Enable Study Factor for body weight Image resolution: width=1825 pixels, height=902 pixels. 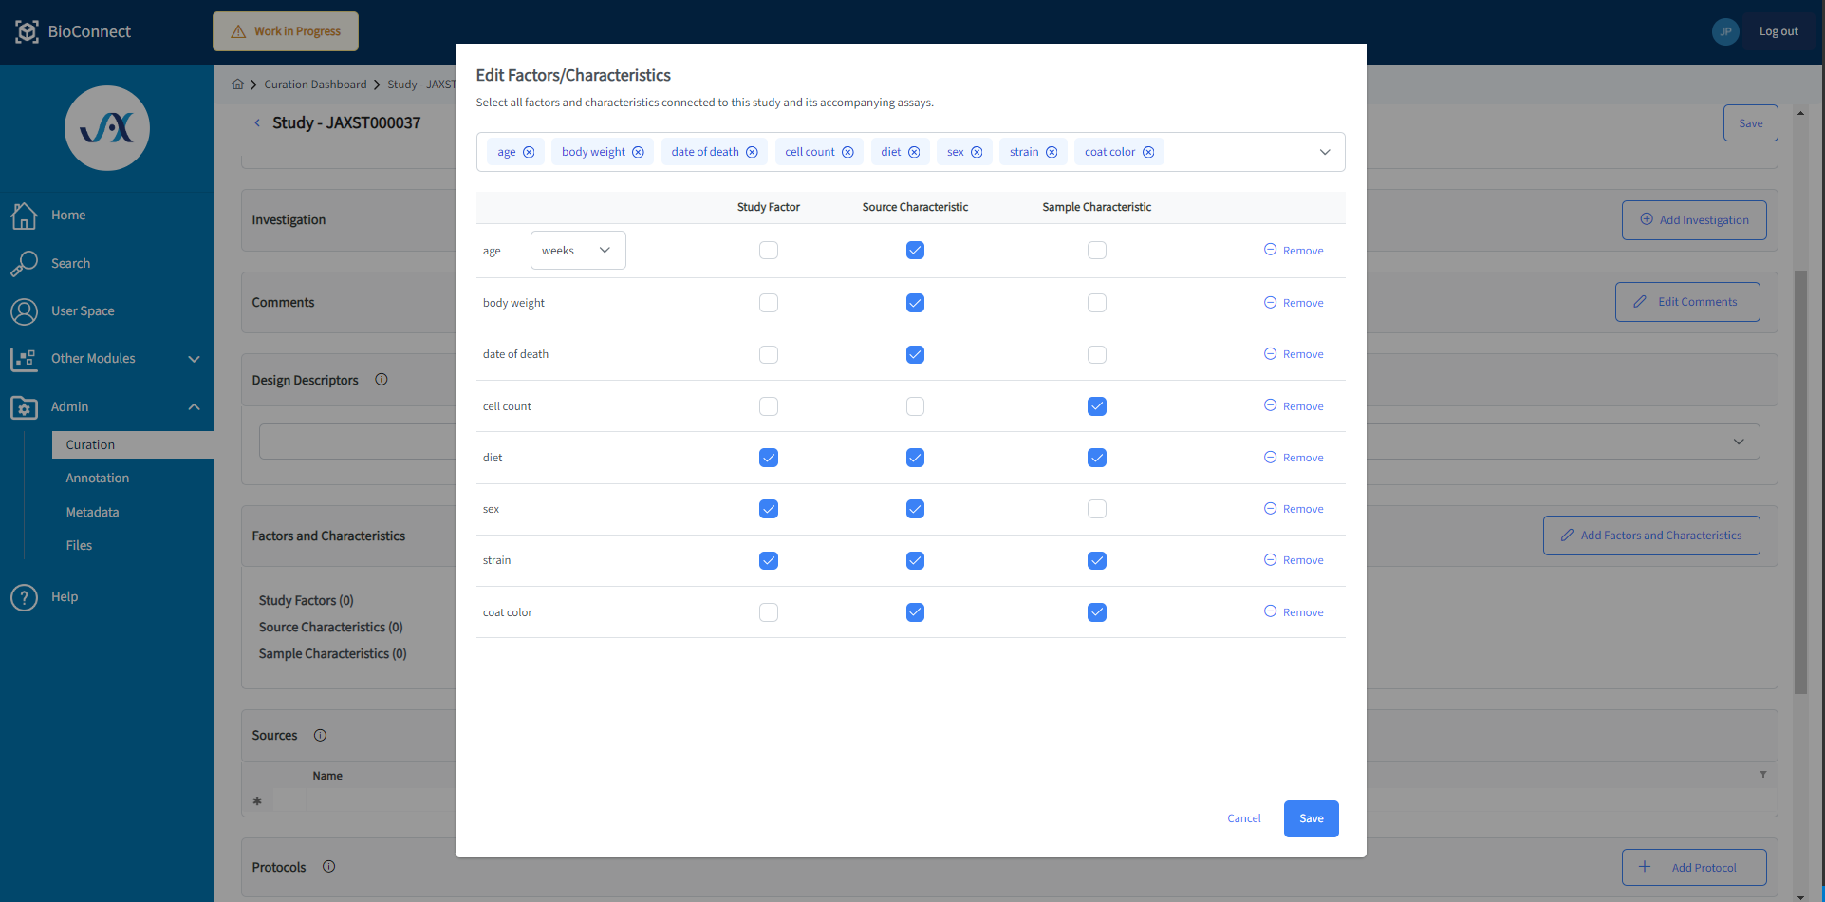click(769, 302)
